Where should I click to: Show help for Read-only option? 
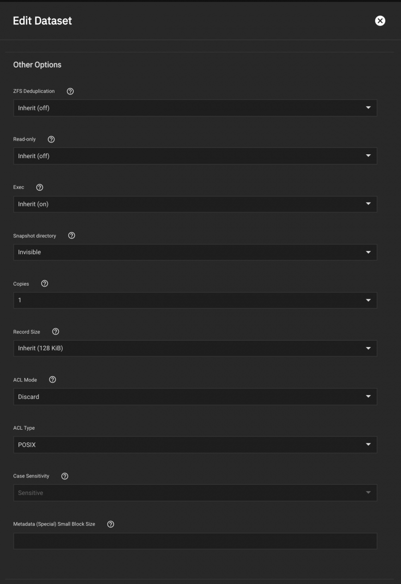tap(52, 139)
